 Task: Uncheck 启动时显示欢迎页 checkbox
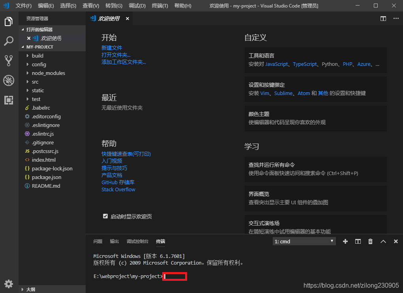point(105,216)
